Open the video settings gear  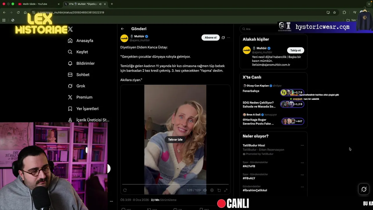click(212, 190)
